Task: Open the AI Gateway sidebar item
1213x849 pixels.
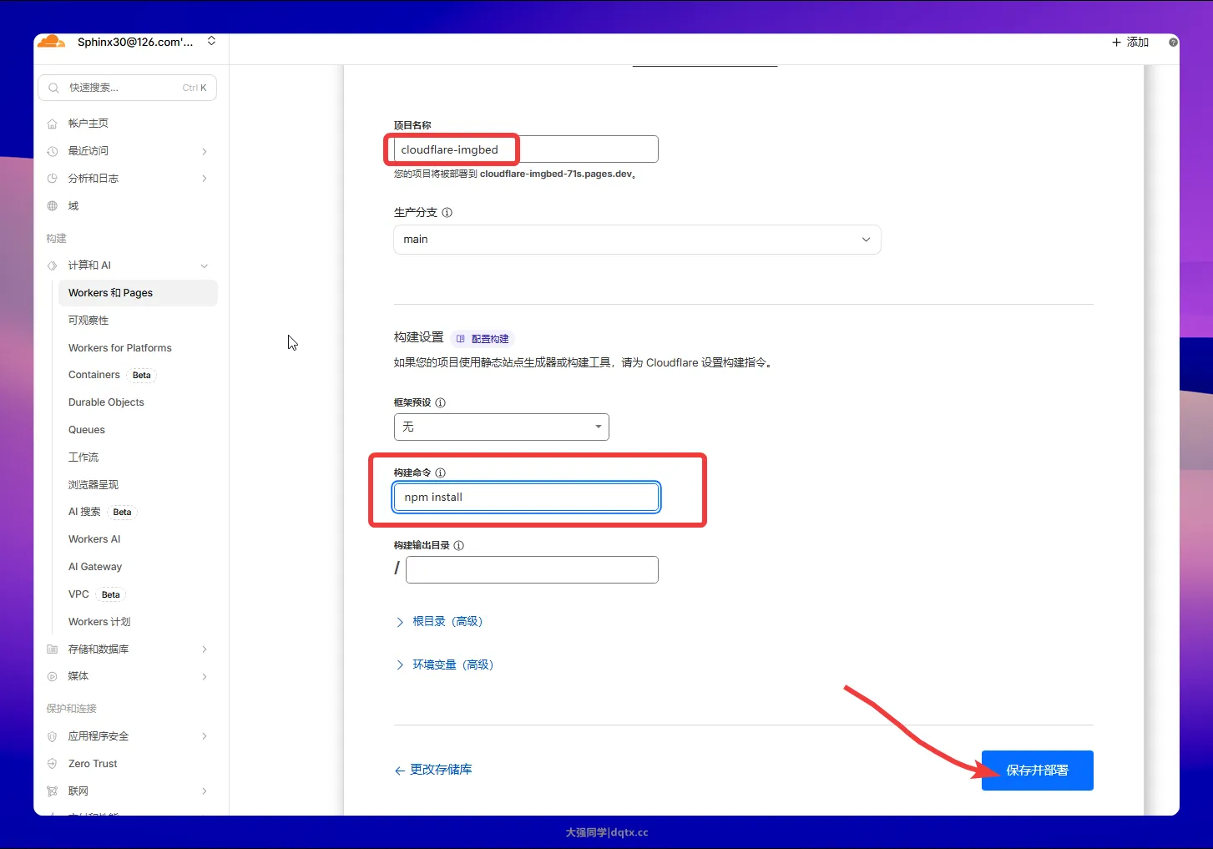Action: point(95,567)
